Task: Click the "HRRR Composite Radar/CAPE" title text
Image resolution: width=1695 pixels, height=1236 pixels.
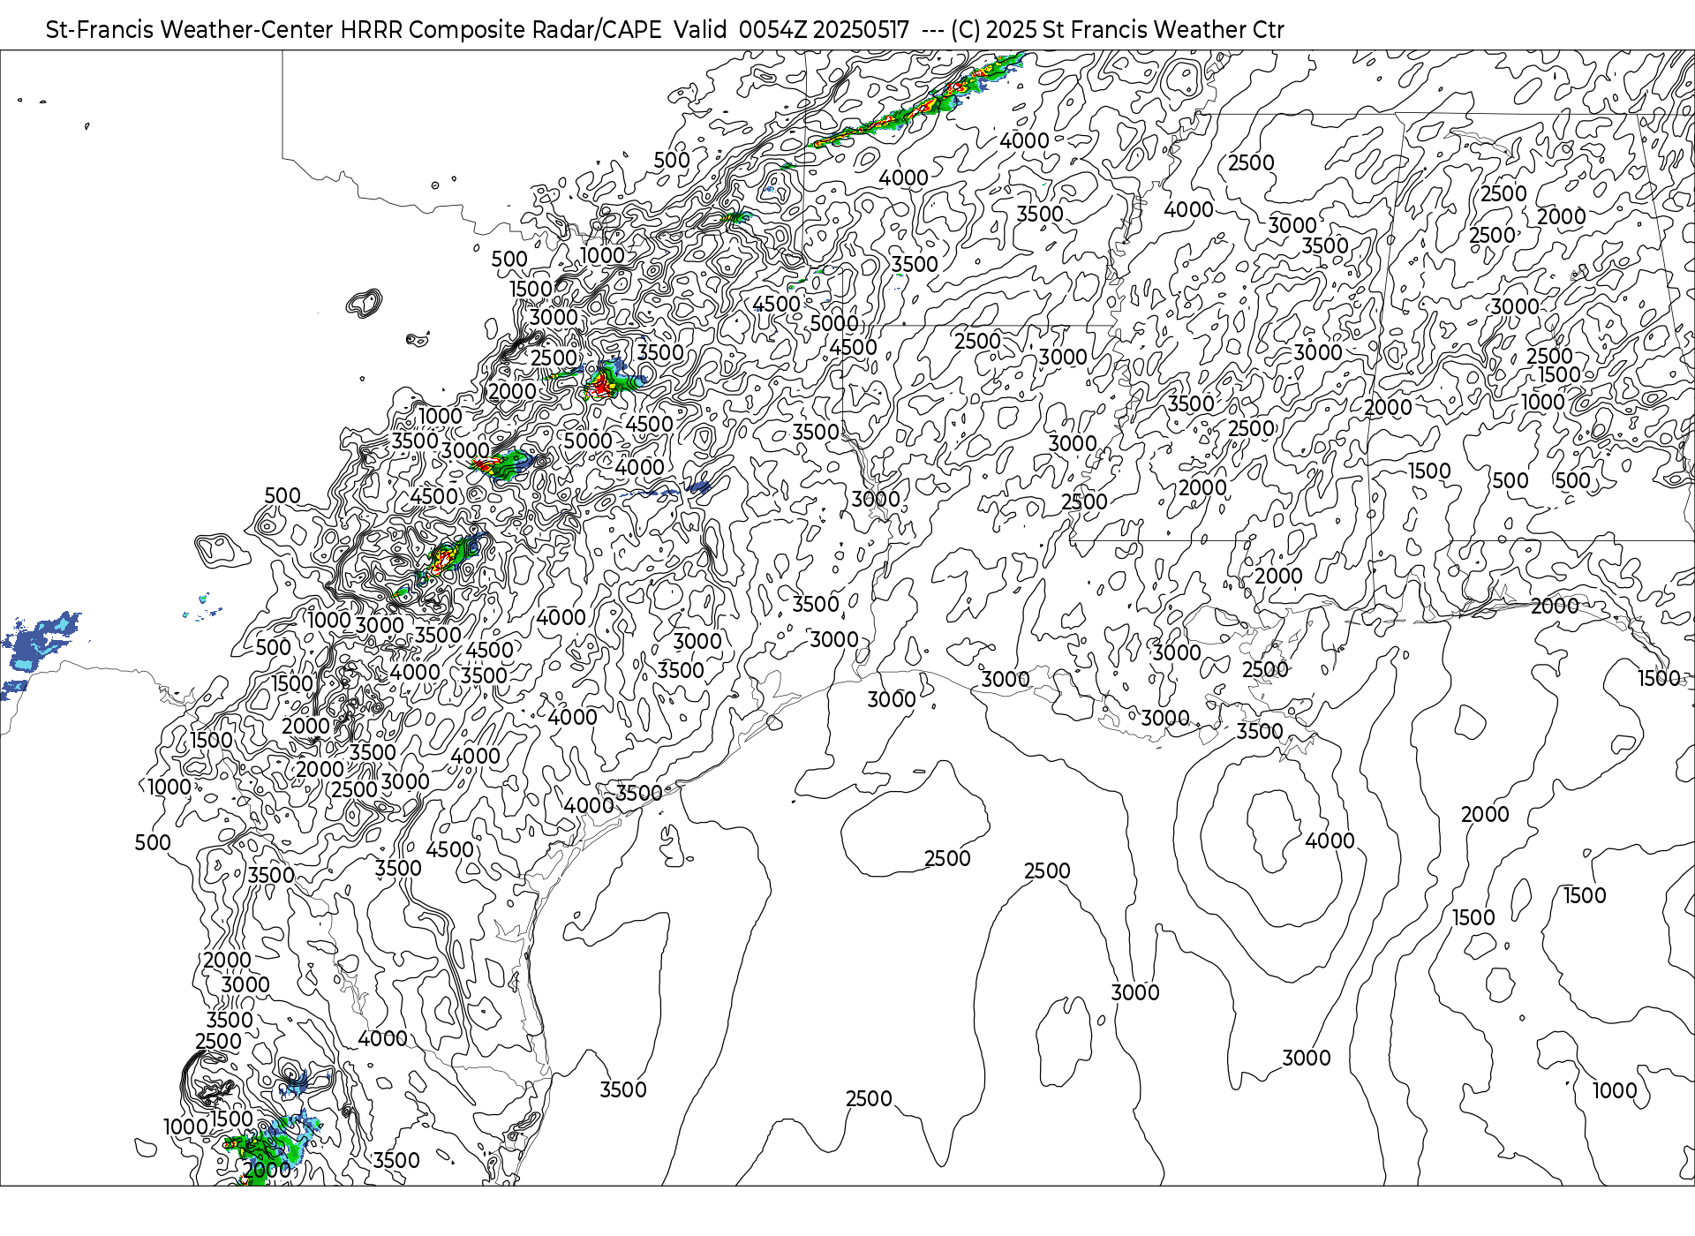Action: [501, 30]
